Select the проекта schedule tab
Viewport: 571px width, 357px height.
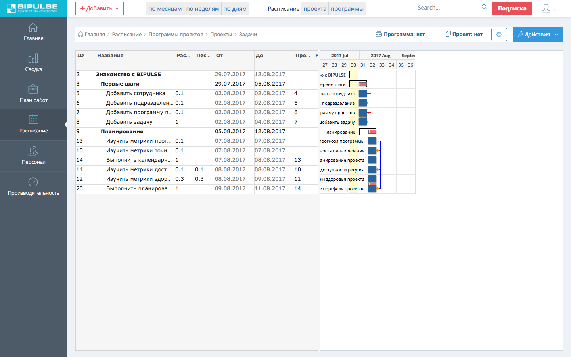(x=315, y=8)
